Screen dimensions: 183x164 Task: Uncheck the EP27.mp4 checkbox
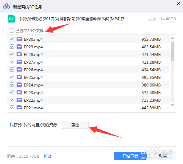12,62
